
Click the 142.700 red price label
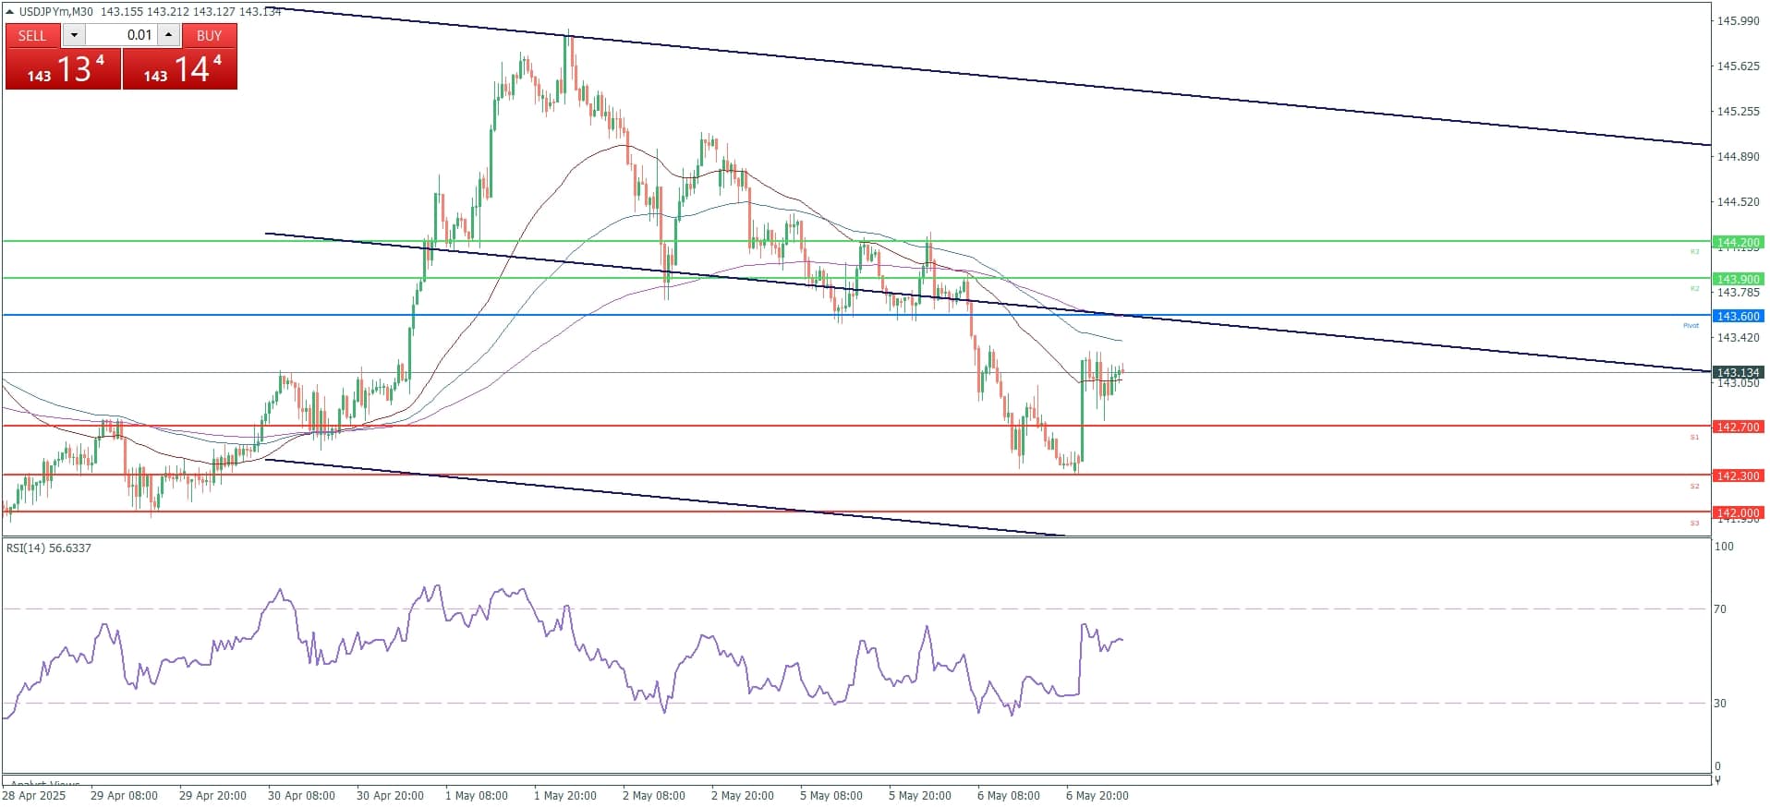[x=1738, y=427]
